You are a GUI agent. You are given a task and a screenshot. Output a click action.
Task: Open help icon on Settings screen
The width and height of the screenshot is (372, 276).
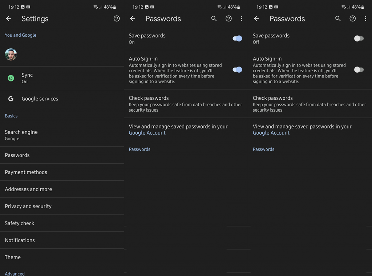point(117,19)
